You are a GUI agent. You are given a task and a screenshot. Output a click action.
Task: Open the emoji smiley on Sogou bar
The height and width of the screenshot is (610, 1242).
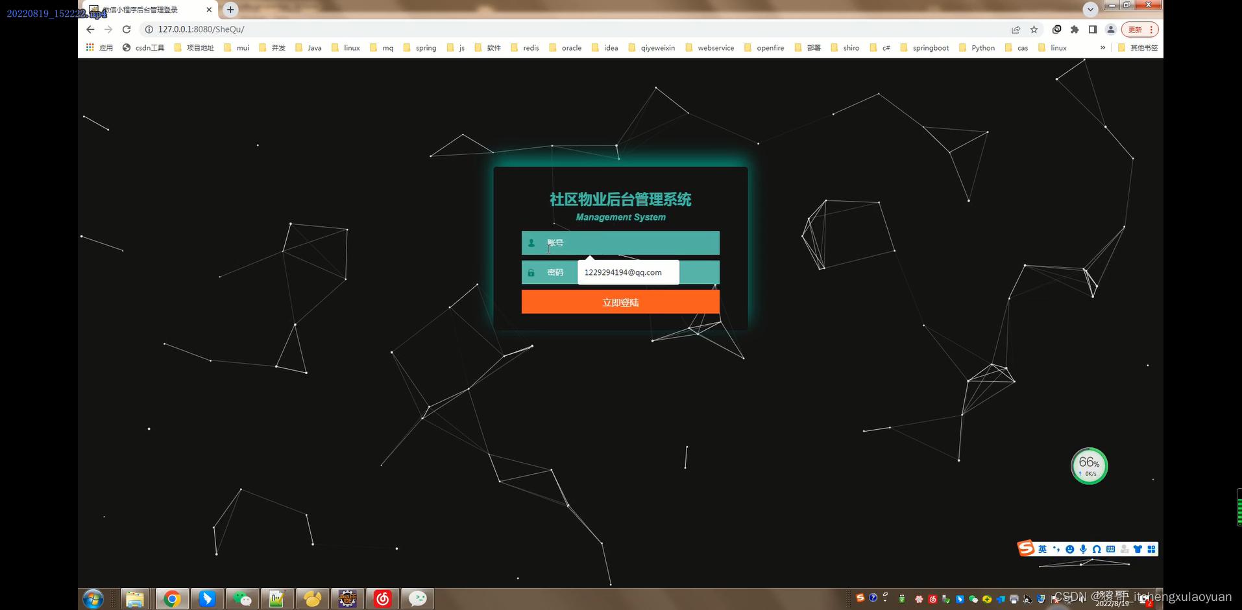click(x=1069, y=549)
